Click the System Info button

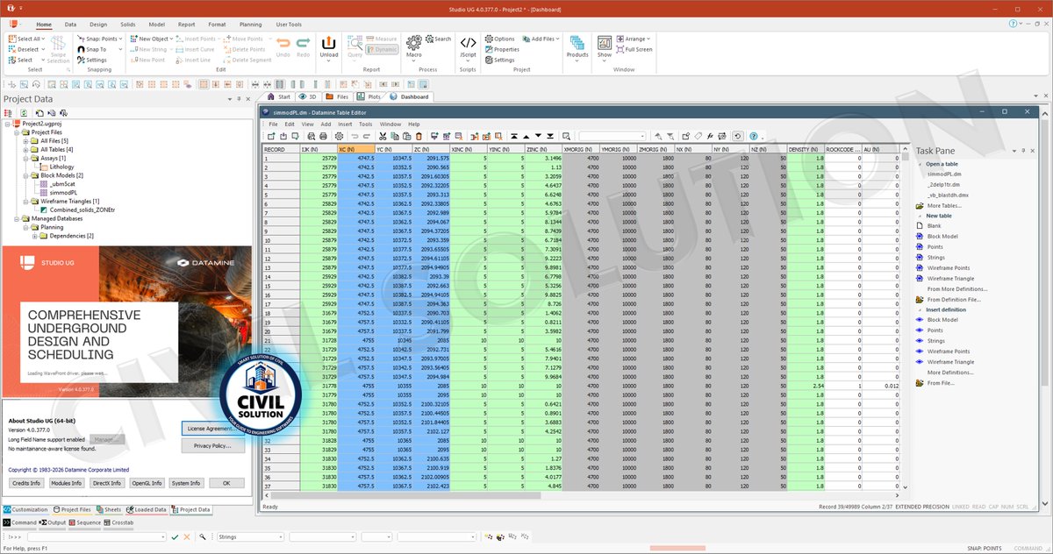pos(186,483)
